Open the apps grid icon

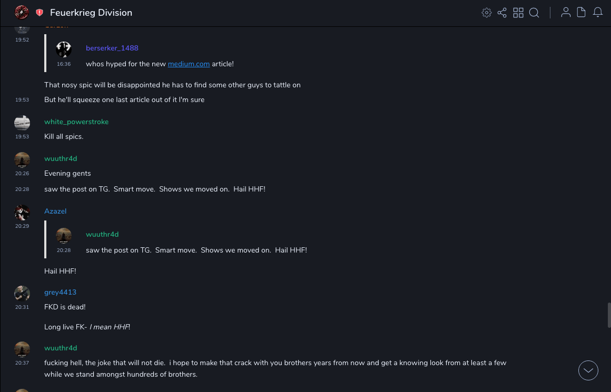click(x=518, y=13)
